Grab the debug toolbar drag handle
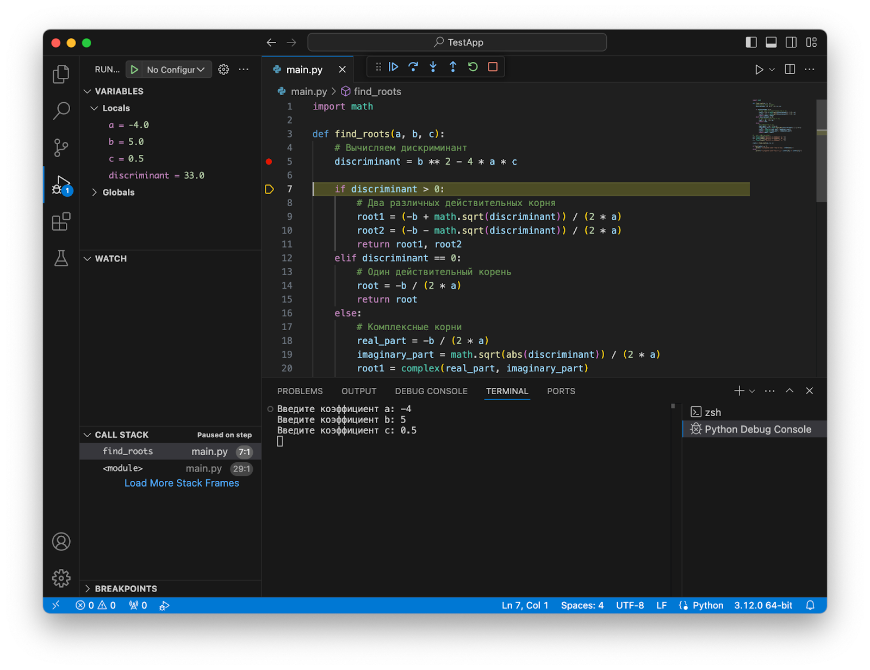The image size is (870, 670). pos(378,67)
